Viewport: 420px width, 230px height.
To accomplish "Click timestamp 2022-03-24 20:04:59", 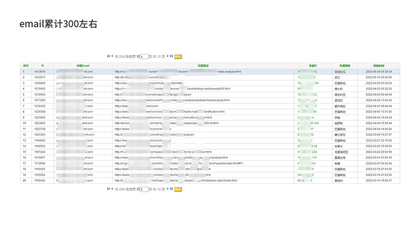I will pos(379,152).
